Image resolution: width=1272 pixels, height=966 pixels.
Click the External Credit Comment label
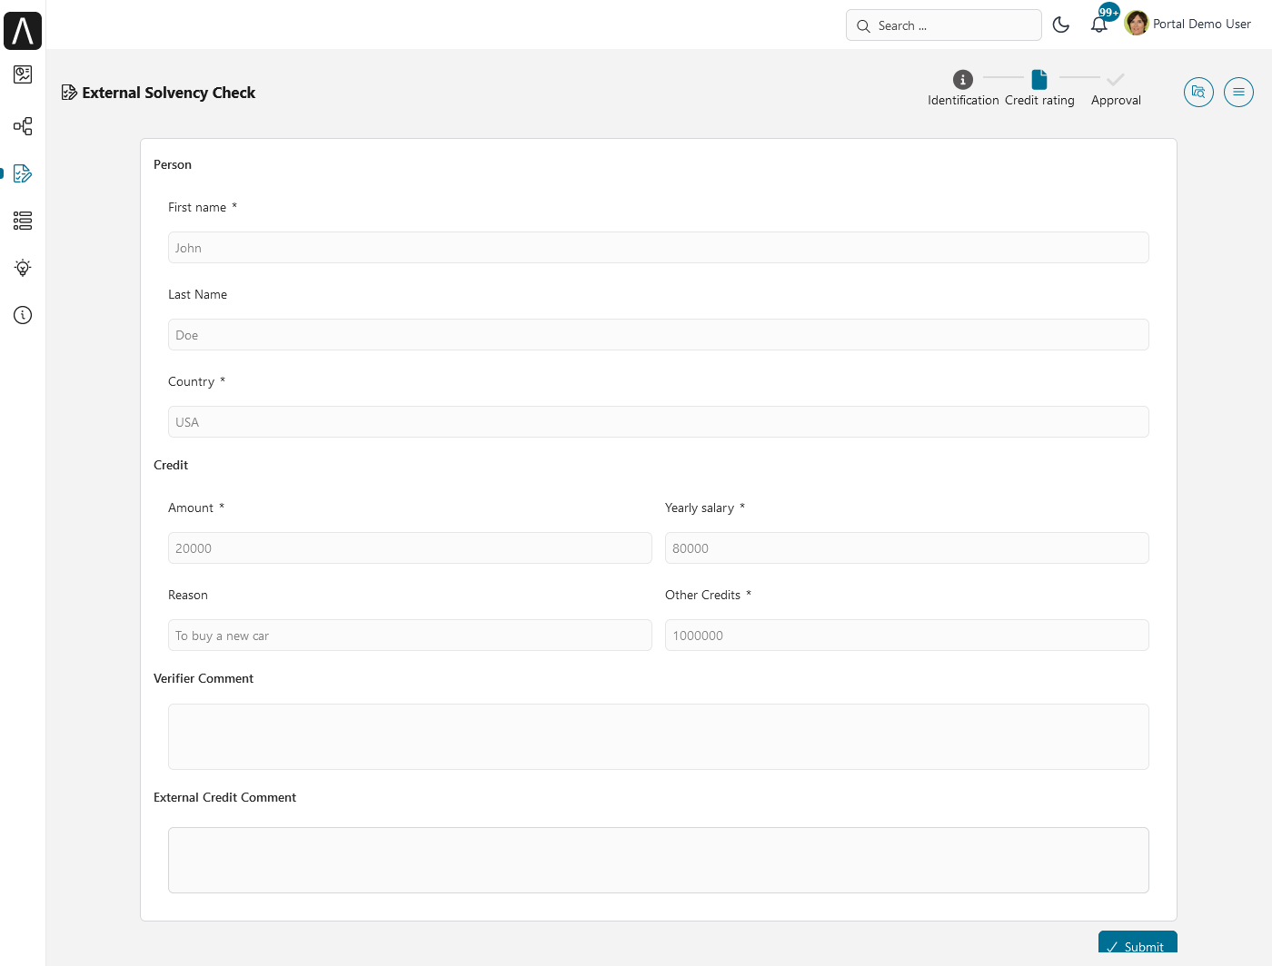tap(225, 798)
